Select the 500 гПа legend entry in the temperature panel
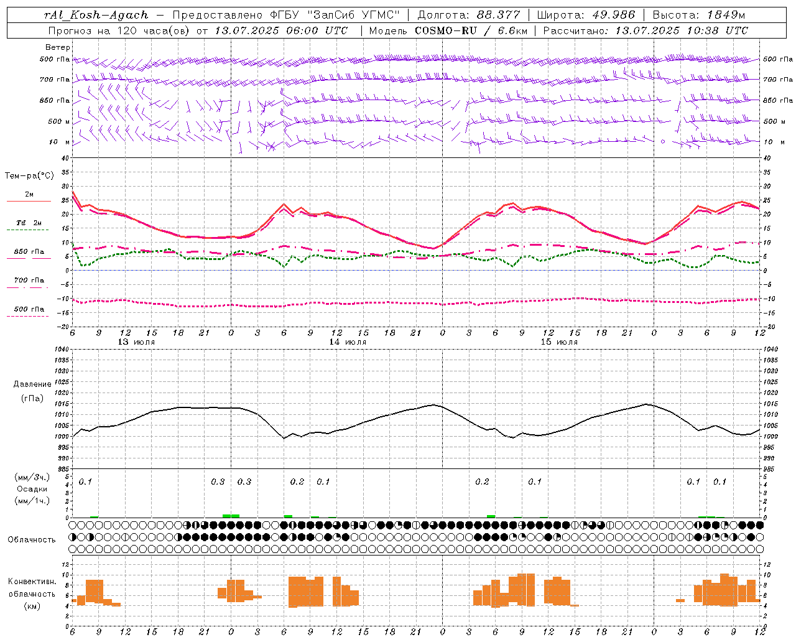796x637 pixels. click(x=29, y=309)
